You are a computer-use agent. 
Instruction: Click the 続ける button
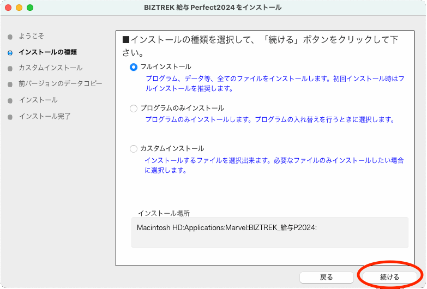pyautogui.click(x=389, y=278)
